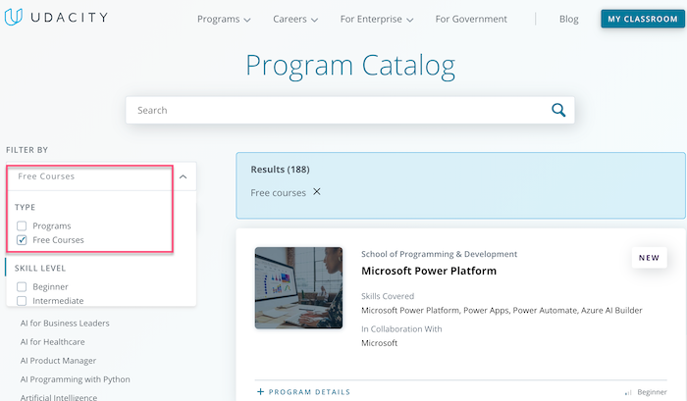
Task: Click the search magnifier icon
Action: (x=558, y=110)
